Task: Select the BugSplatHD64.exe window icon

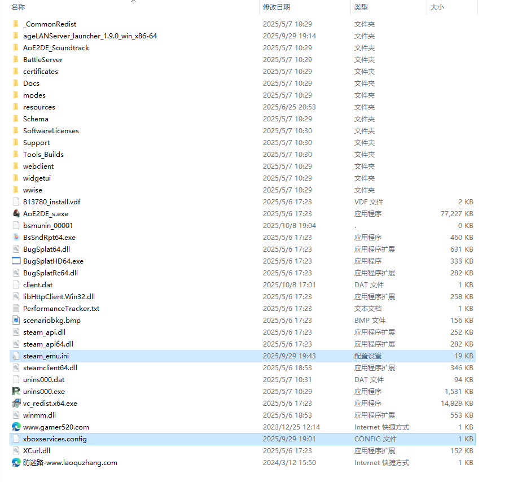Action: tap(16, 261)
